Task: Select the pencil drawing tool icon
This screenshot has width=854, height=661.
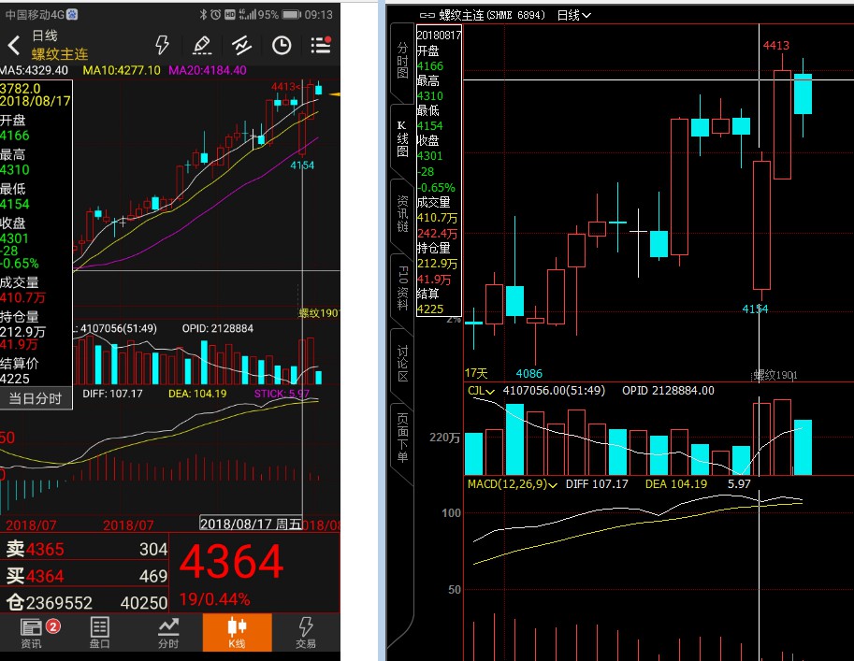Action: pos(201,45)
